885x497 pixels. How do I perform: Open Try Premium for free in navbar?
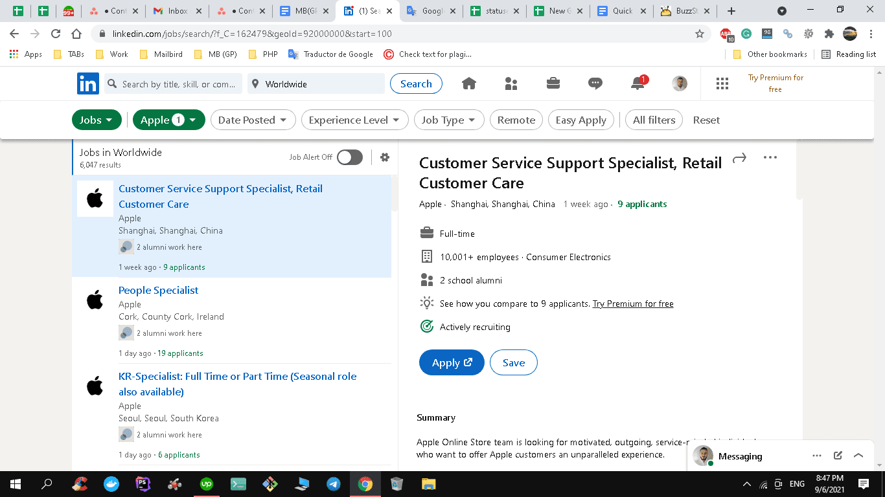click(x=776, y=83)
